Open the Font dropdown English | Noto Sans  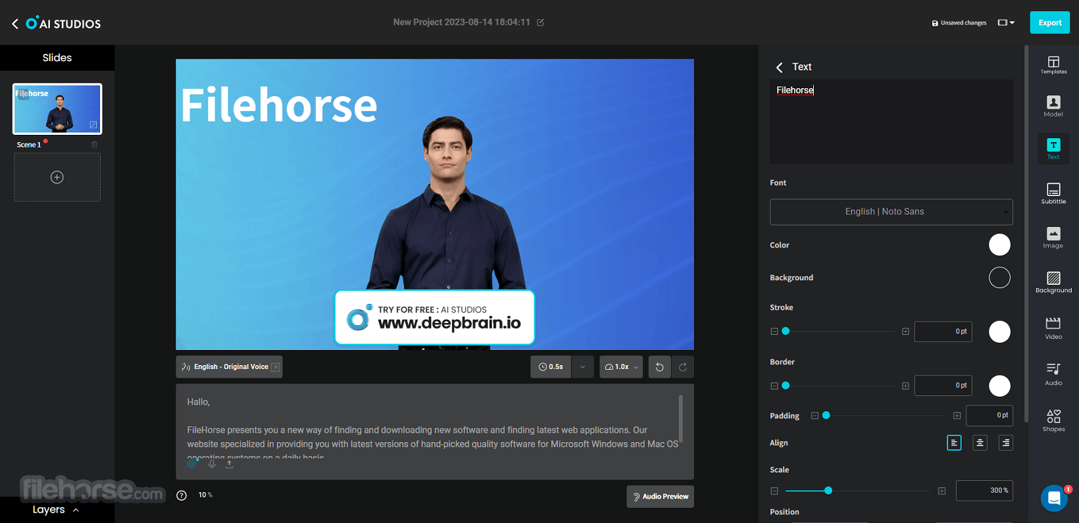[891, 212]
